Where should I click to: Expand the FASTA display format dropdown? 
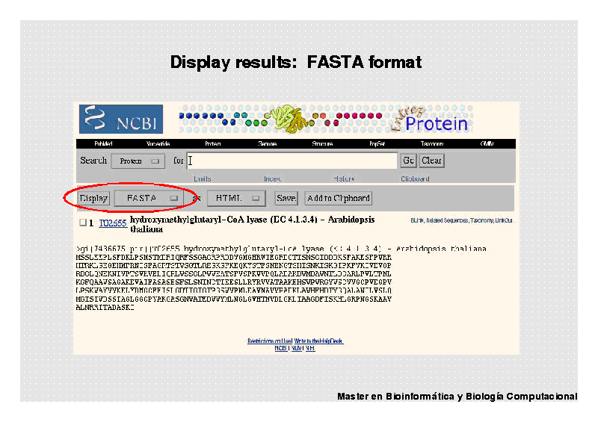coord(151,198)
